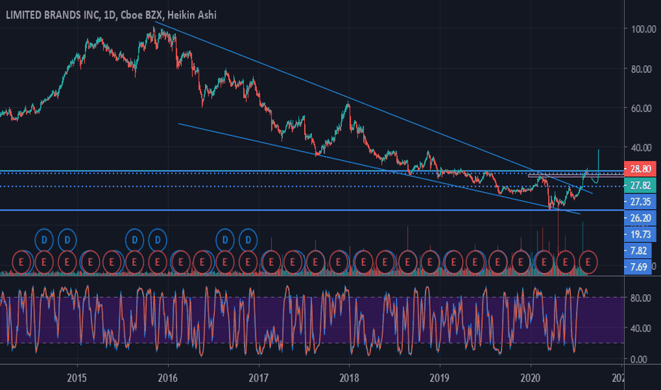661x390 pixels.
Task: Click the 0.00 oscillator axis value
Action: tap(638, 360)
